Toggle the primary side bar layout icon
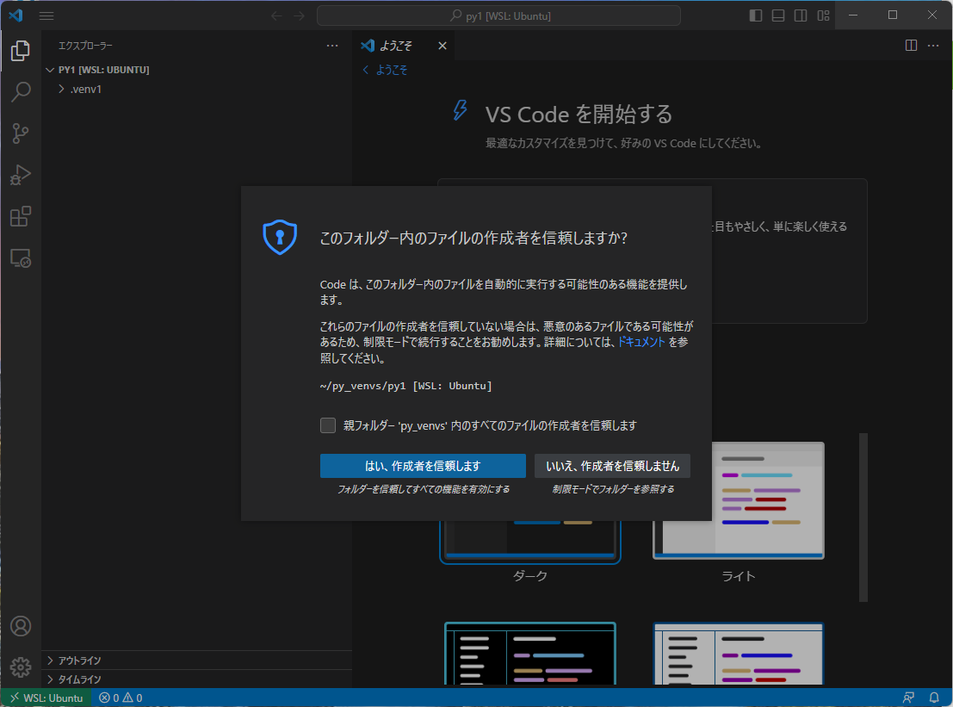The height and width of the screenshot is (707, 953). pyautogui.click(x=756, y=16)
